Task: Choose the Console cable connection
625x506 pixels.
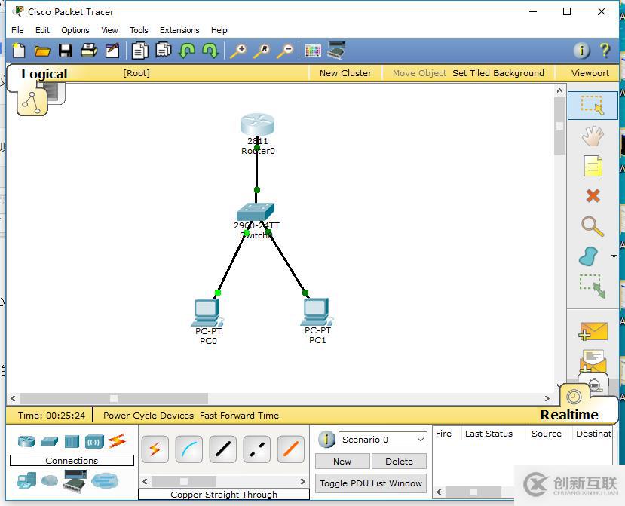Action: [x=188, y=449]
